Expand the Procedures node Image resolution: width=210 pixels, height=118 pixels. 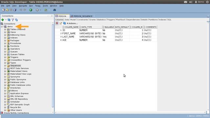5,43
